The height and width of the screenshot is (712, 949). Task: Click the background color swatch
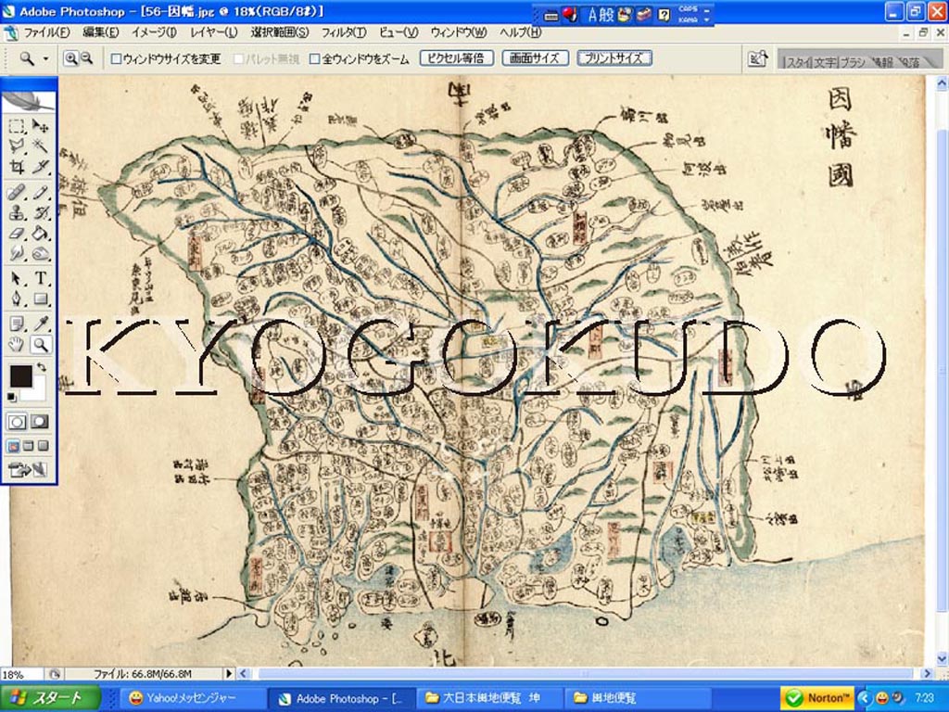[40, 392]
